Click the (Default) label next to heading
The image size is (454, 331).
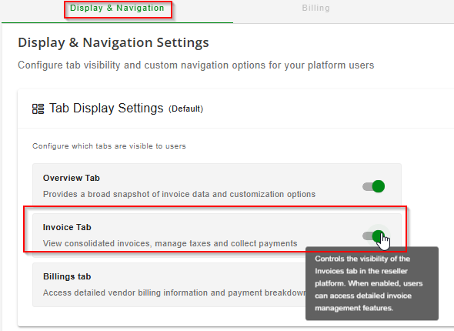[186, 109]
